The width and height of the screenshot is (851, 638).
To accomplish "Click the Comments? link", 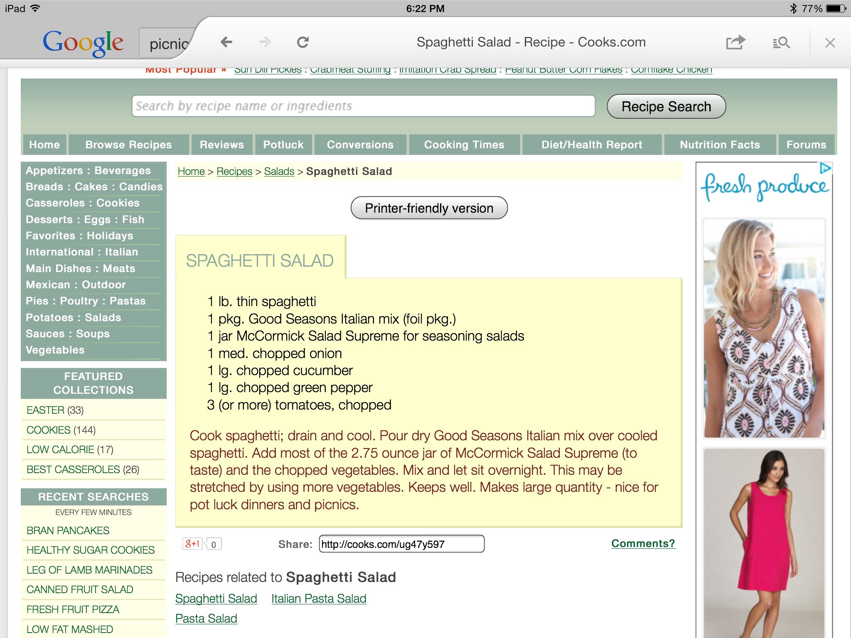I will (641, 544).
